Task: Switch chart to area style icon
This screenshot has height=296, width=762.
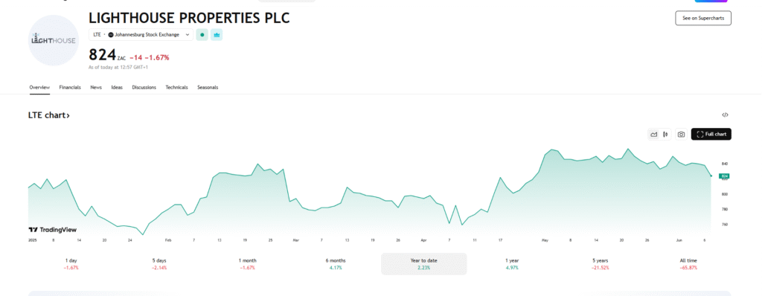Action: [x=653, y=135]
